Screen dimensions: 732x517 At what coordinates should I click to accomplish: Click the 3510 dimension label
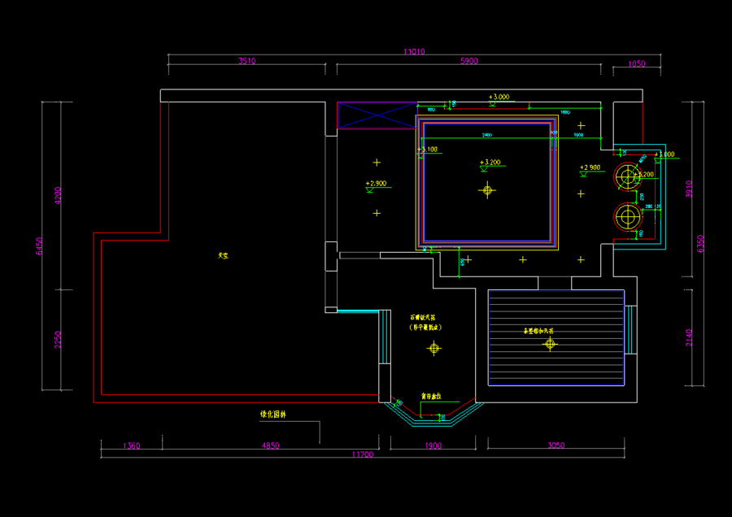point(247,61)
